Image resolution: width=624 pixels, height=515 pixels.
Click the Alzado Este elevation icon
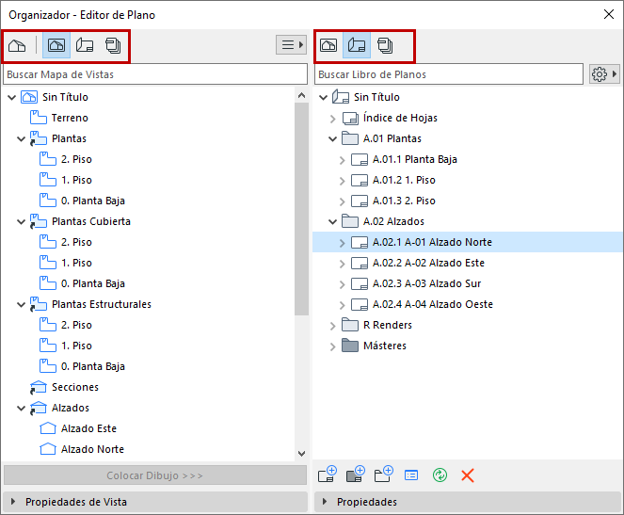point(48,428)
